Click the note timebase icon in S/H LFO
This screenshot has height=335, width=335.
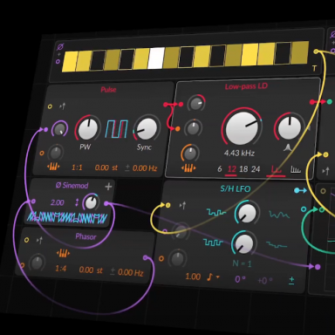click(x=209, y=277)
